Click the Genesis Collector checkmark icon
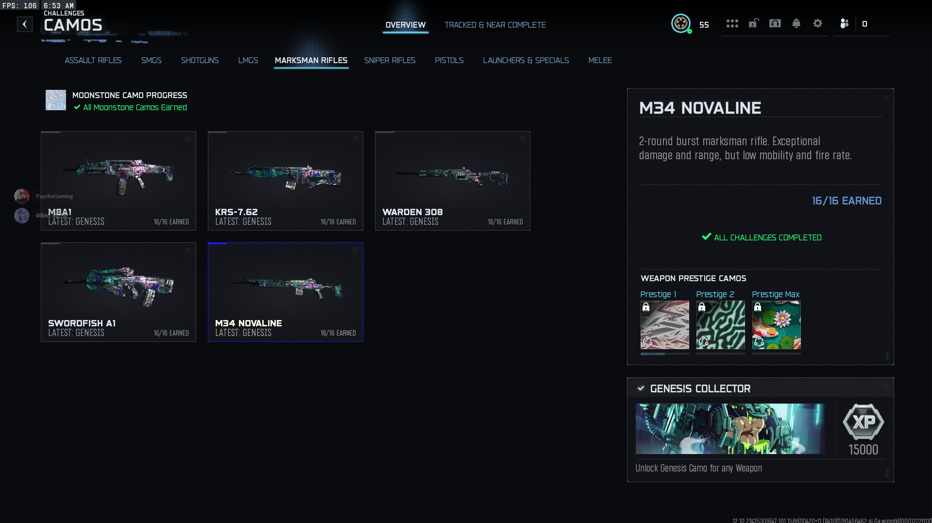 click(x=641, y=388)
